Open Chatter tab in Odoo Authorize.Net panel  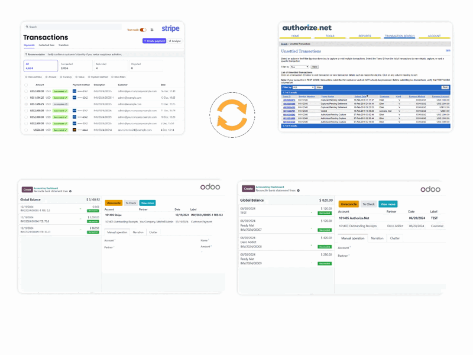click(394, 238)
